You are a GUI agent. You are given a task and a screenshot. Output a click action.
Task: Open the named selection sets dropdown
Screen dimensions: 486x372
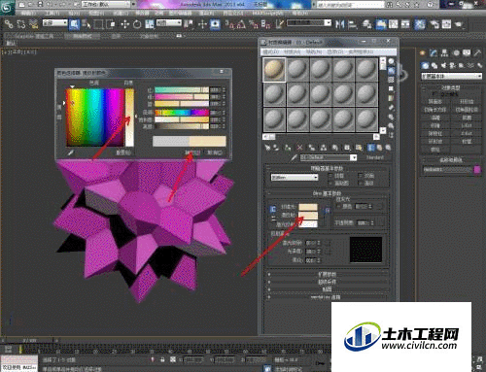tap(309, 23)
